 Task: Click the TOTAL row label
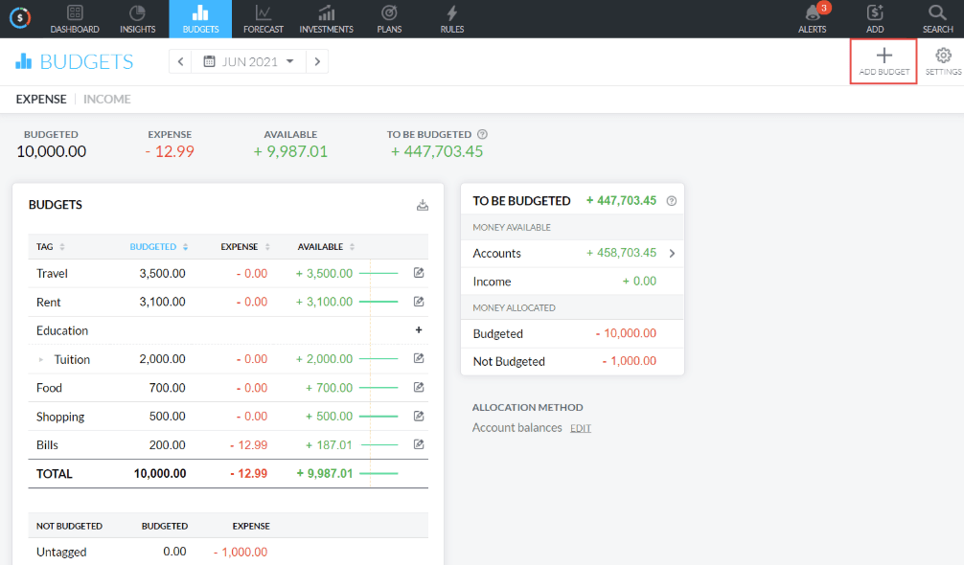click(x=54, y=473)
